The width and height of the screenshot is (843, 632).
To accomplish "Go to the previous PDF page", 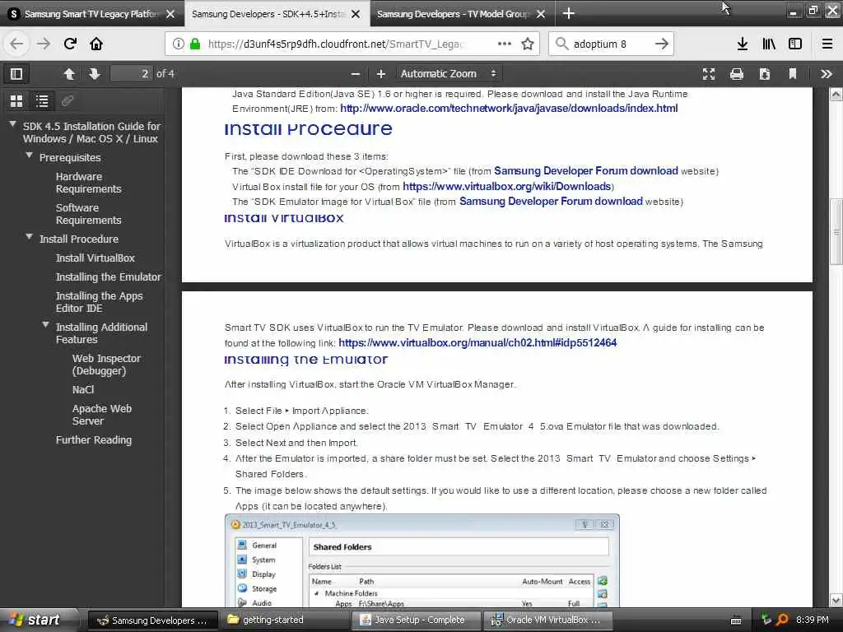I will coord(69,73).
